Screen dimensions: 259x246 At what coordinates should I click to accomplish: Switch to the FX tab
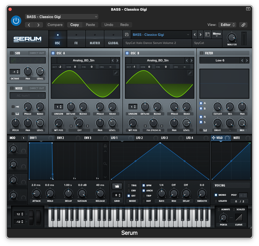76,39
